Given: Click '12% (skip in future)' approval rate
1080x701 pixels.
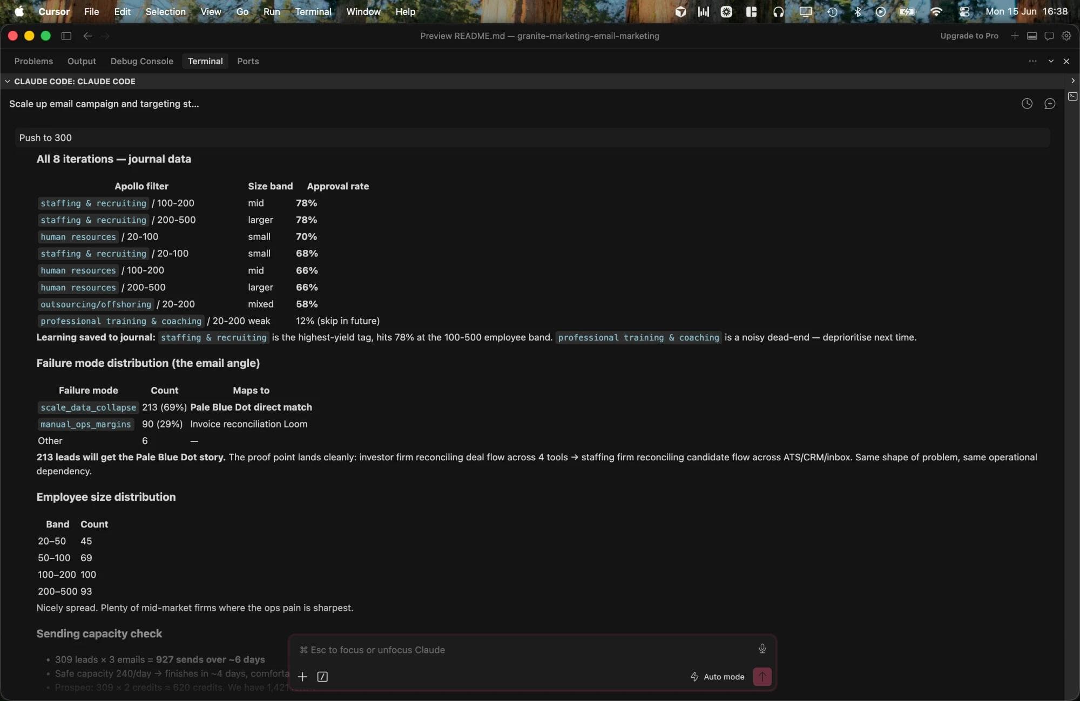Looking at the screenshot, I should click(x=337, y=321).
